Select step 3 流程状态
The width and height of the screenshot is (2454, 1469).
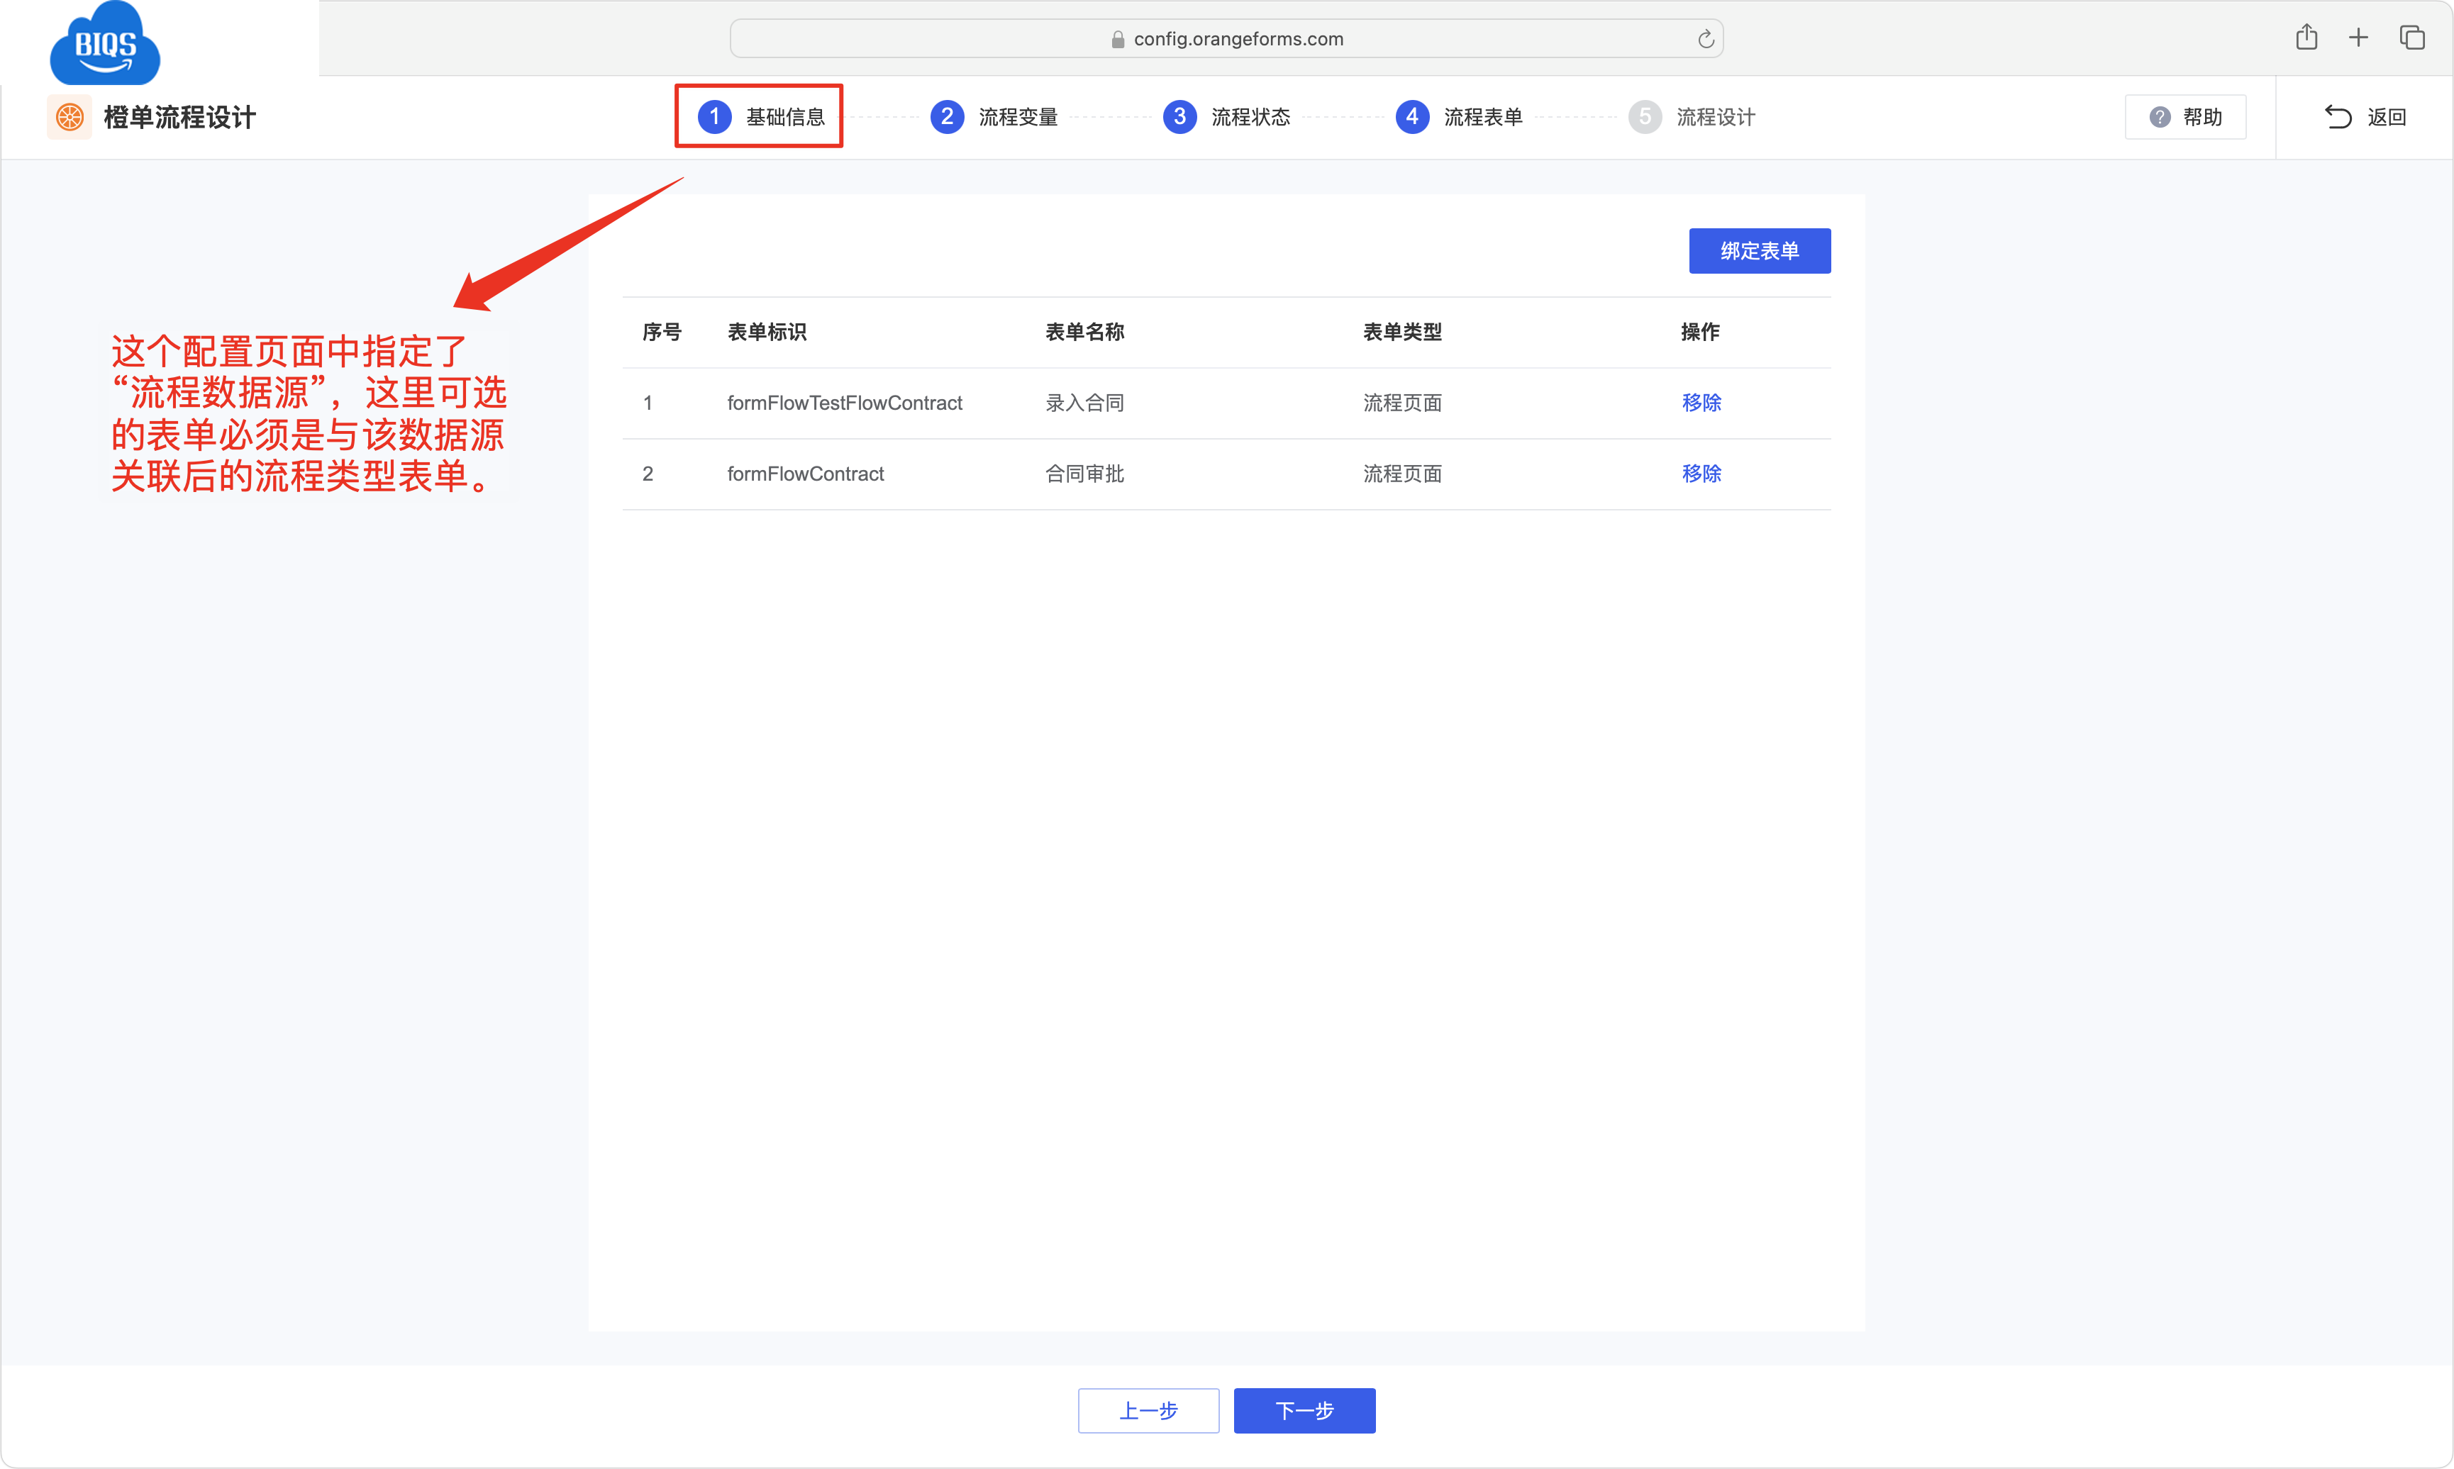1227,117
